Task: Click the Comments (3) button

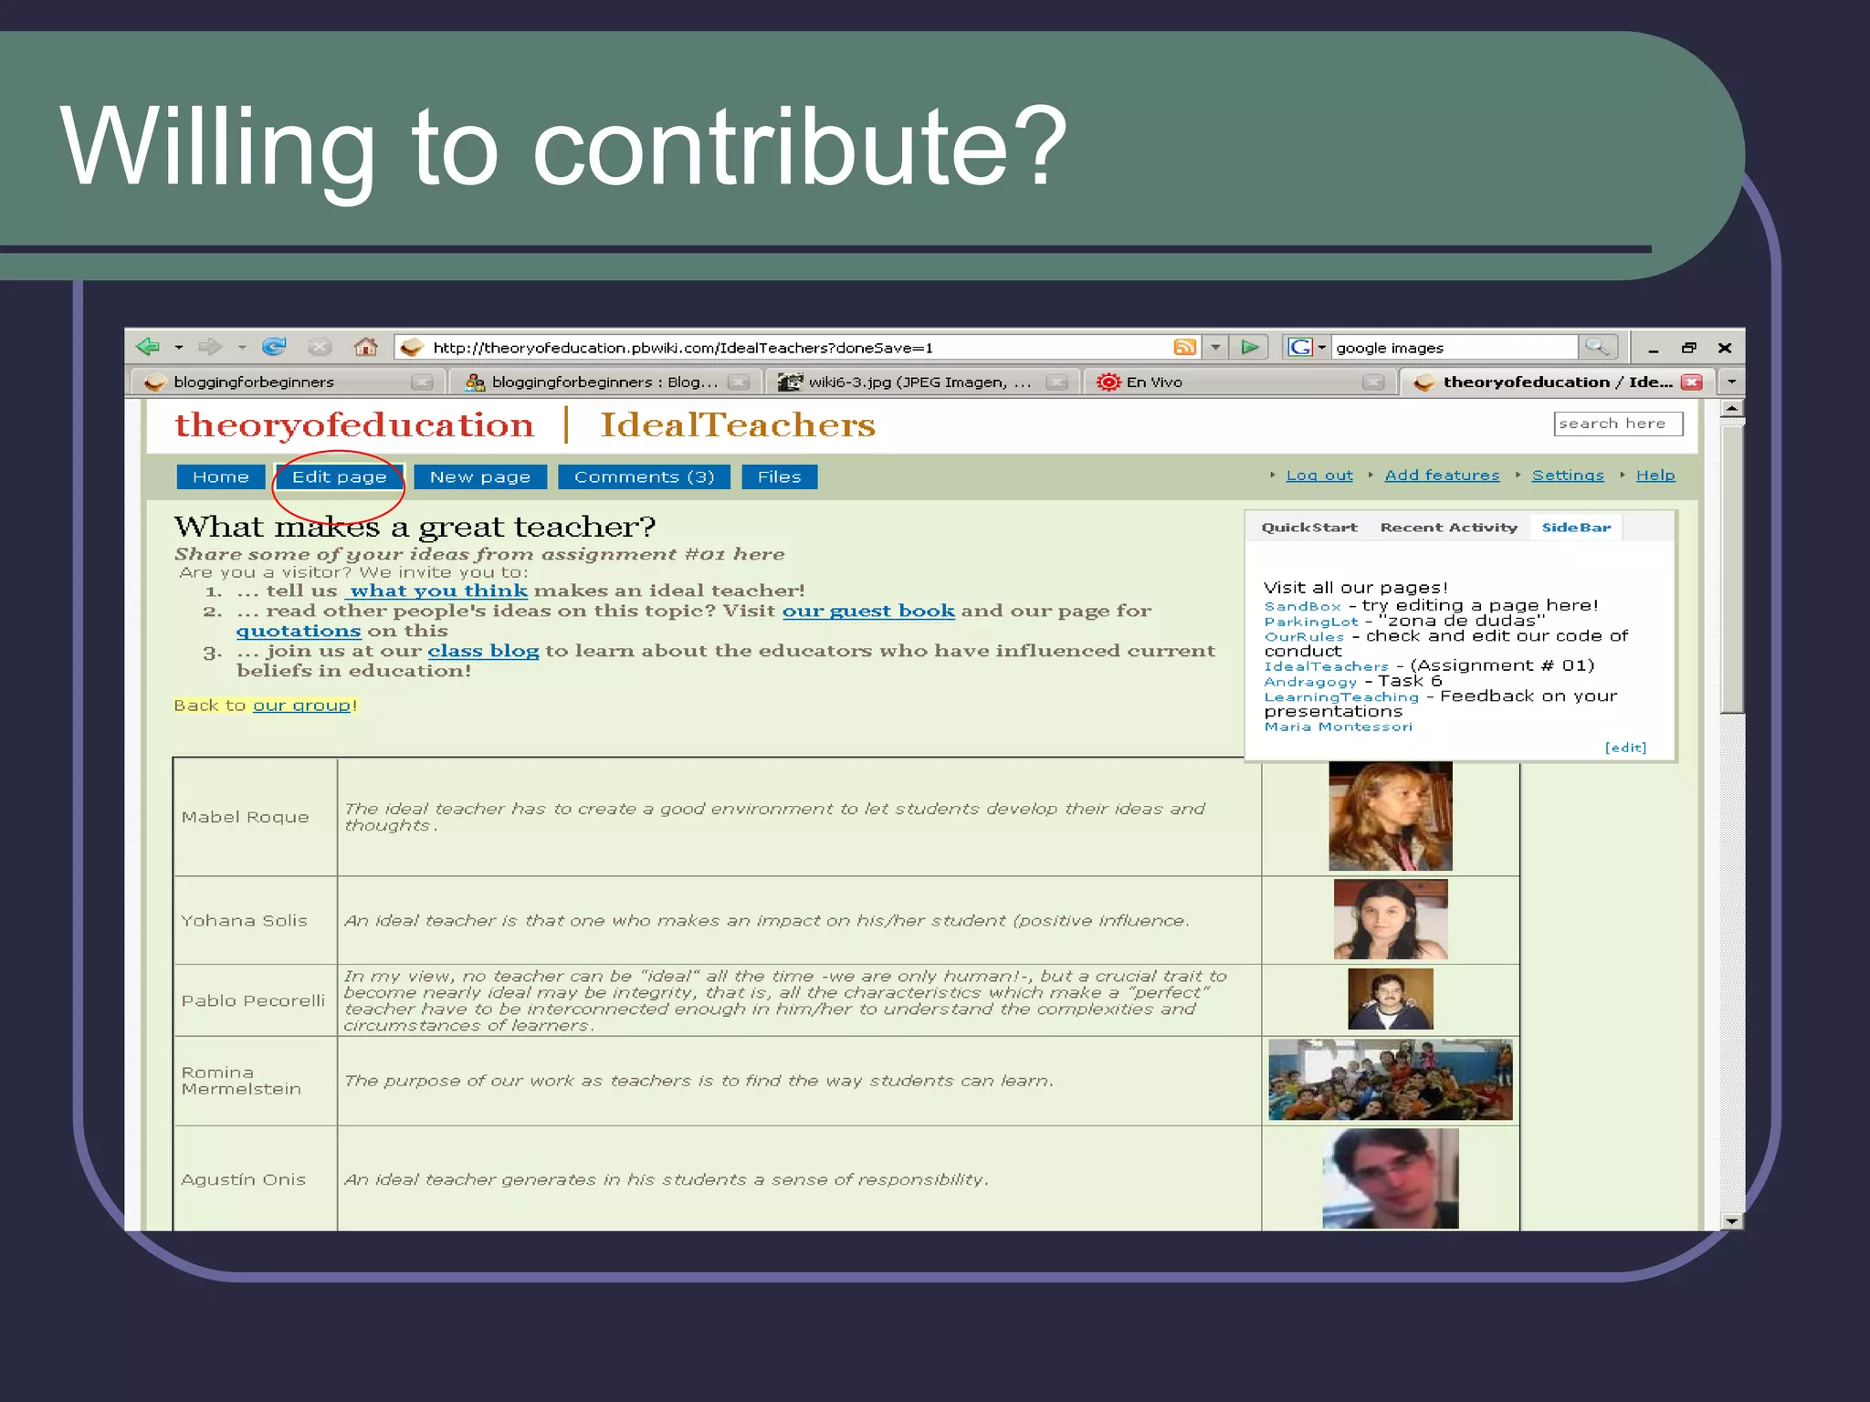Action: click(644, 477)
